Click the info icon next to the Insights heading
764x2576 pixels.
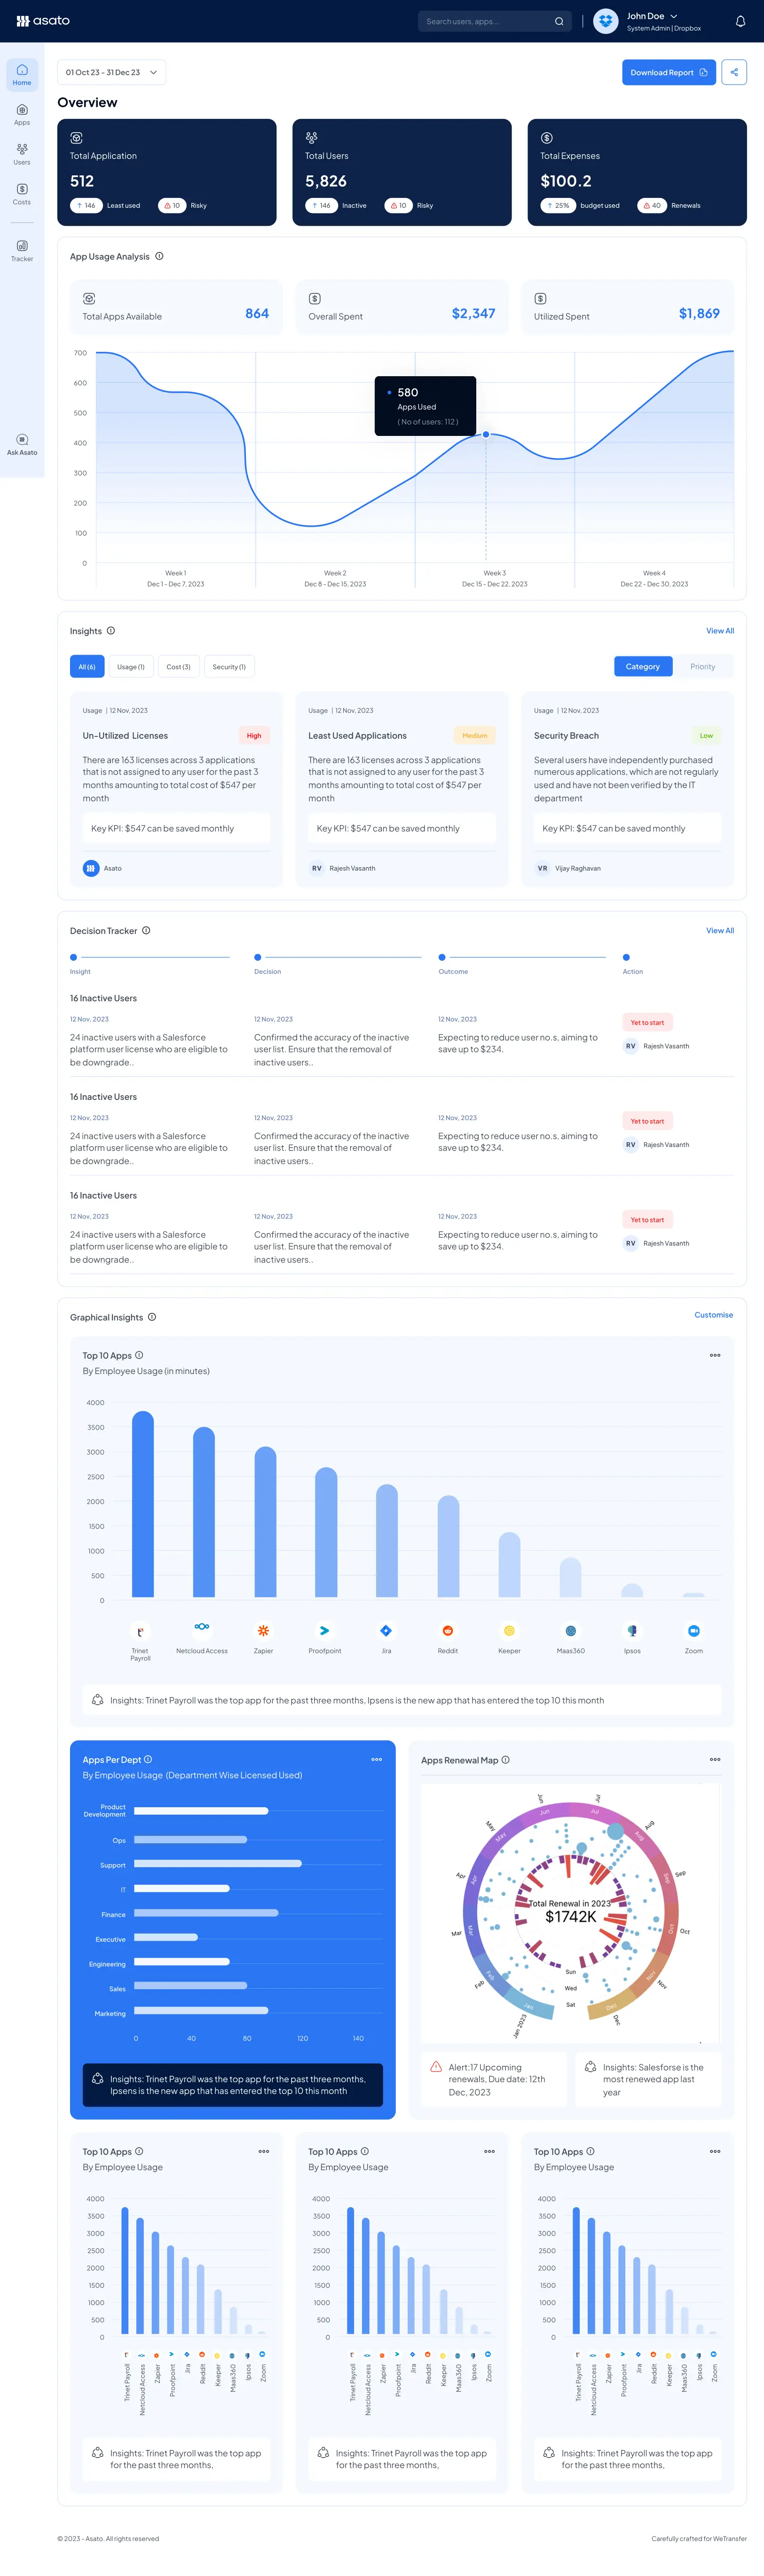pyautogui.click(x=111, y=630)
